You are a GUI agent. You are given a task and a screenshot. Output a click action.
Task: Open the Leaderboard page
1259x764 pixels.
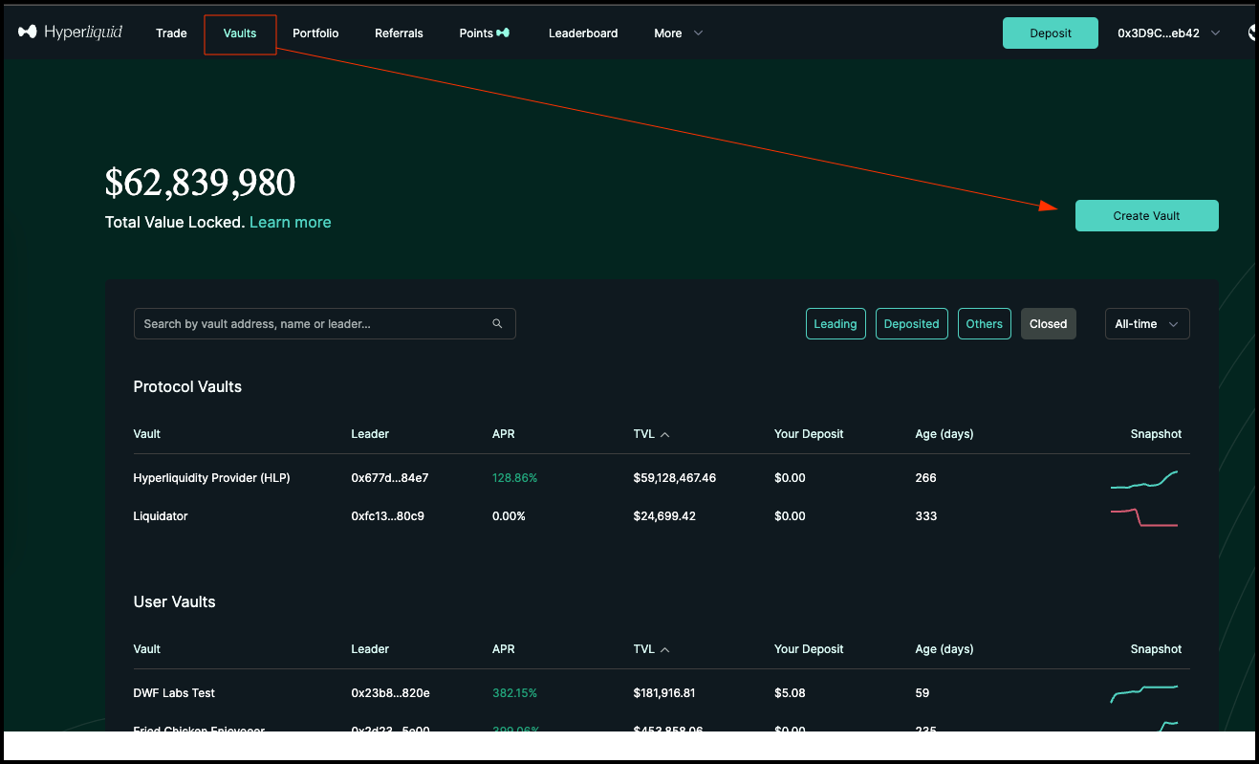(x=582, y=33)
